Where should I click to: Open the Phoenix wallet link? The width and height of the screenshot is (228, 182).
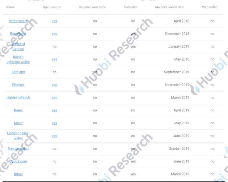click(18, 85)
